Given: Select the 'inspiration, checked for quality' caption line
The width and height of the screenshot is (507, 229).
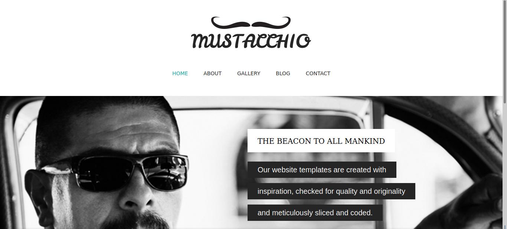Looking at the screenshot, I should click(x=331, y=191).
